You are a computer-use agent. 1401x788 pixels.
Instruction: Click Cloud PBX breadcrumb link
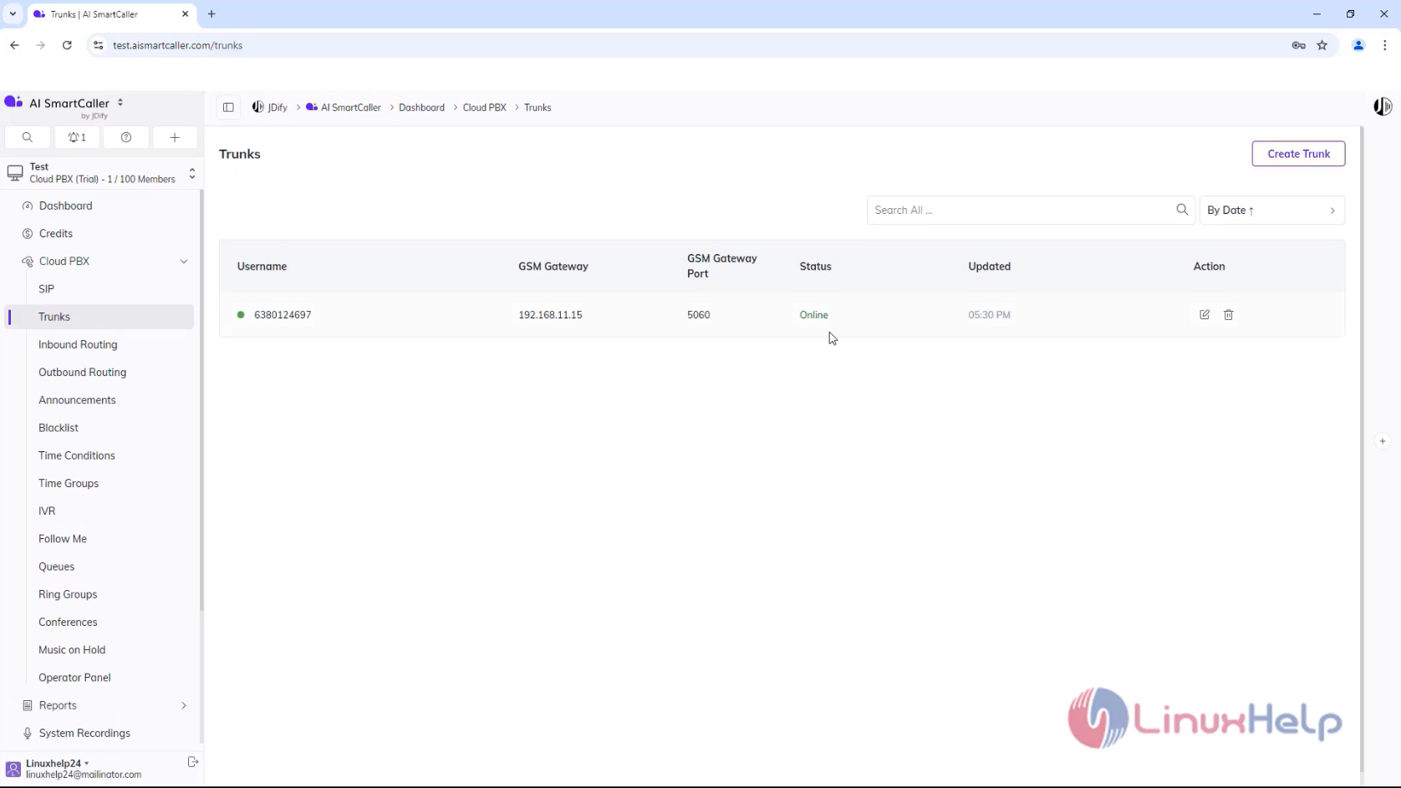click(485, 108)
